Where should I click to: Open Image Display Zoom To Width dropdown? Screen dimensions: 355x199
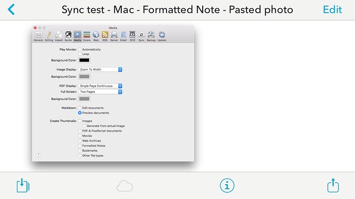pos(100,69)
